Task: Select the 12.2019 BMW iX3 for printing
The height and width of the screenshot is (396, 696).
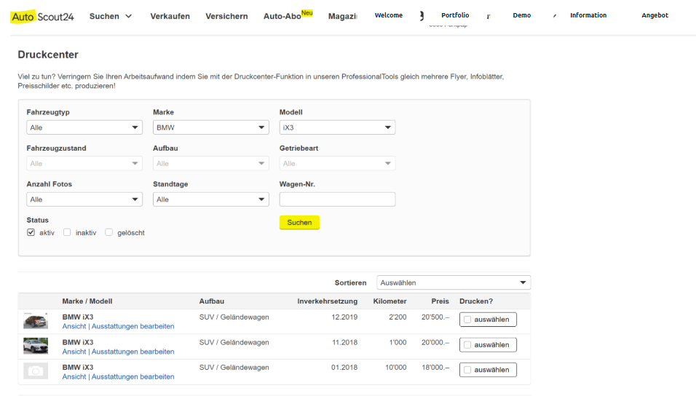Action: click(x=488, y=320)
